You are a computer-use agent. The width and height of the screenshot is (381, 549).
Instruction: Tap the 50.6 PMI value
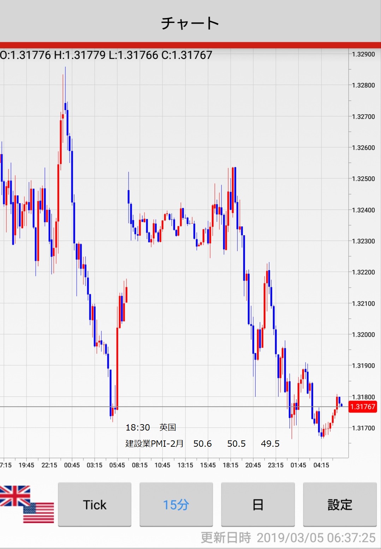tap(202, 444)
